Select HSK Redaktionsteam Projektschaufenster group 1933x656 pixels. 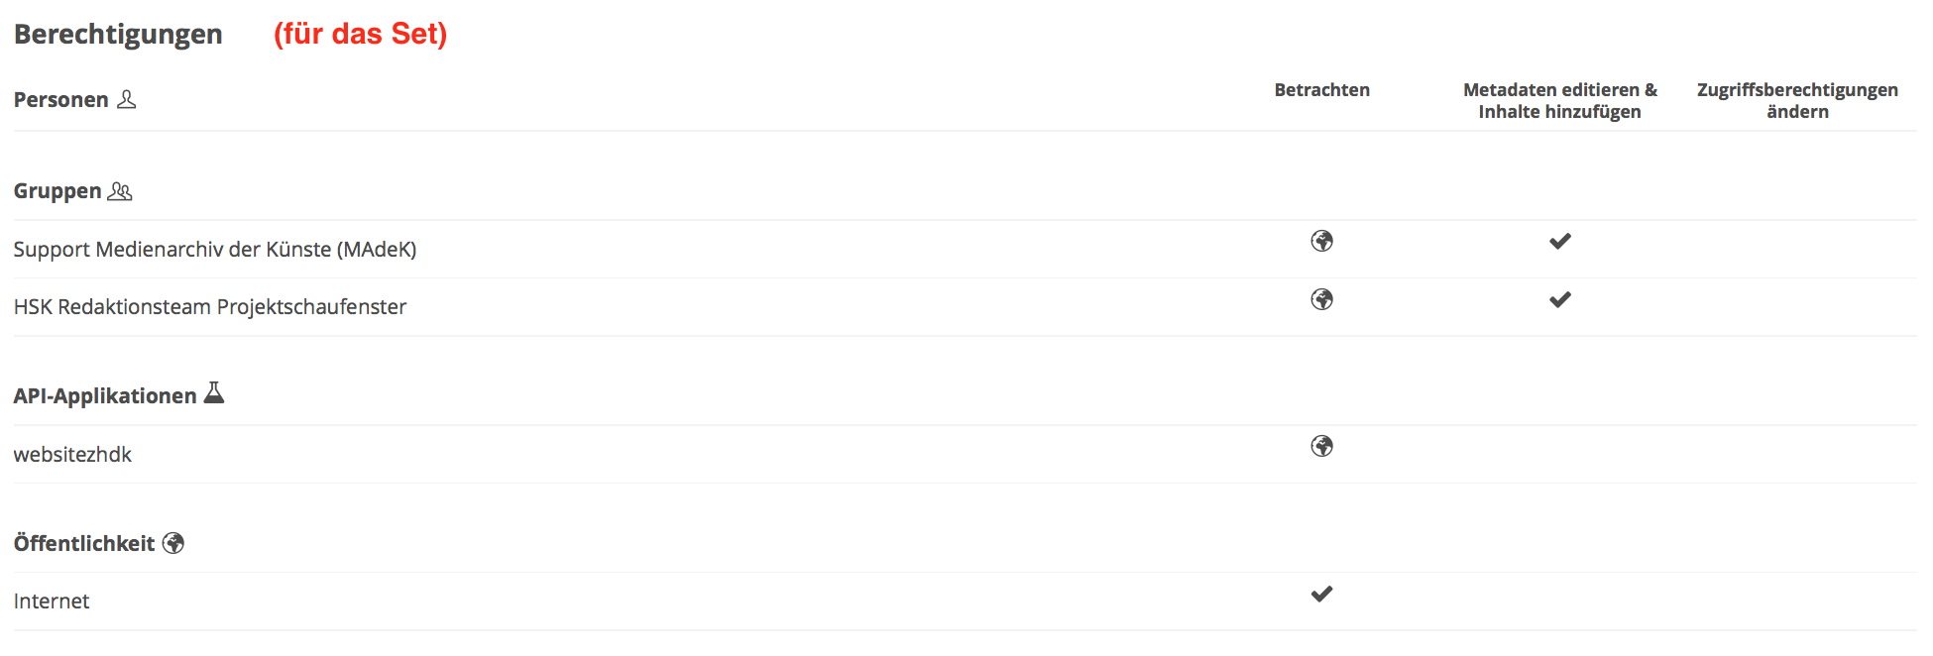tap(210, 307)
